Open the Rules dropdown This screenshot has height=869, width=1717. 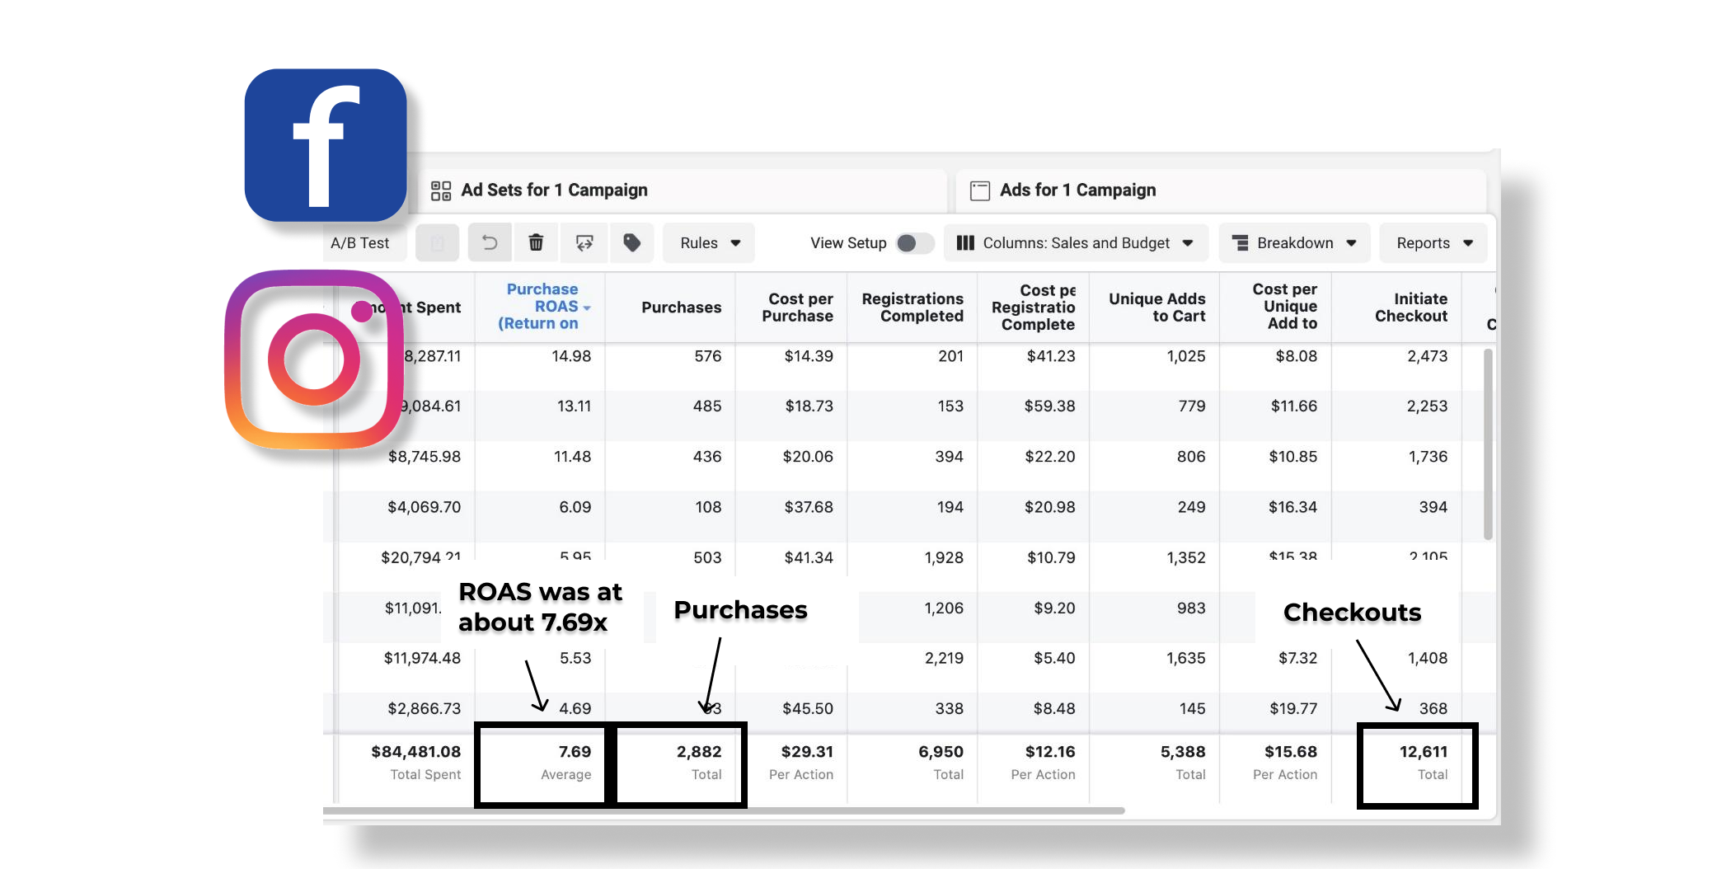(709, 242)
